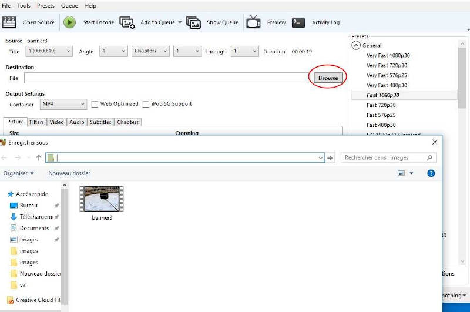The height and width of the screenshot is (312, 470).
Task: Switch to the Filters tab
Action: [x=36, y=122]
